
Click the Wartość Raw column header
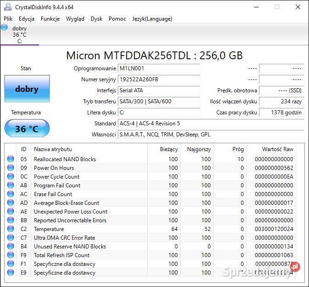[x=271, y=149]
